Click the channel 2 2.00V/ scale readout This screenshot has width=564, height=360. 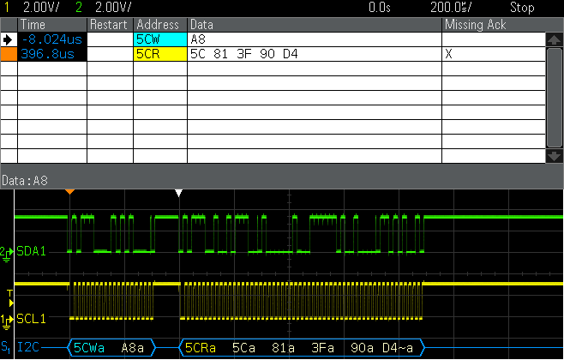[113, 7]
